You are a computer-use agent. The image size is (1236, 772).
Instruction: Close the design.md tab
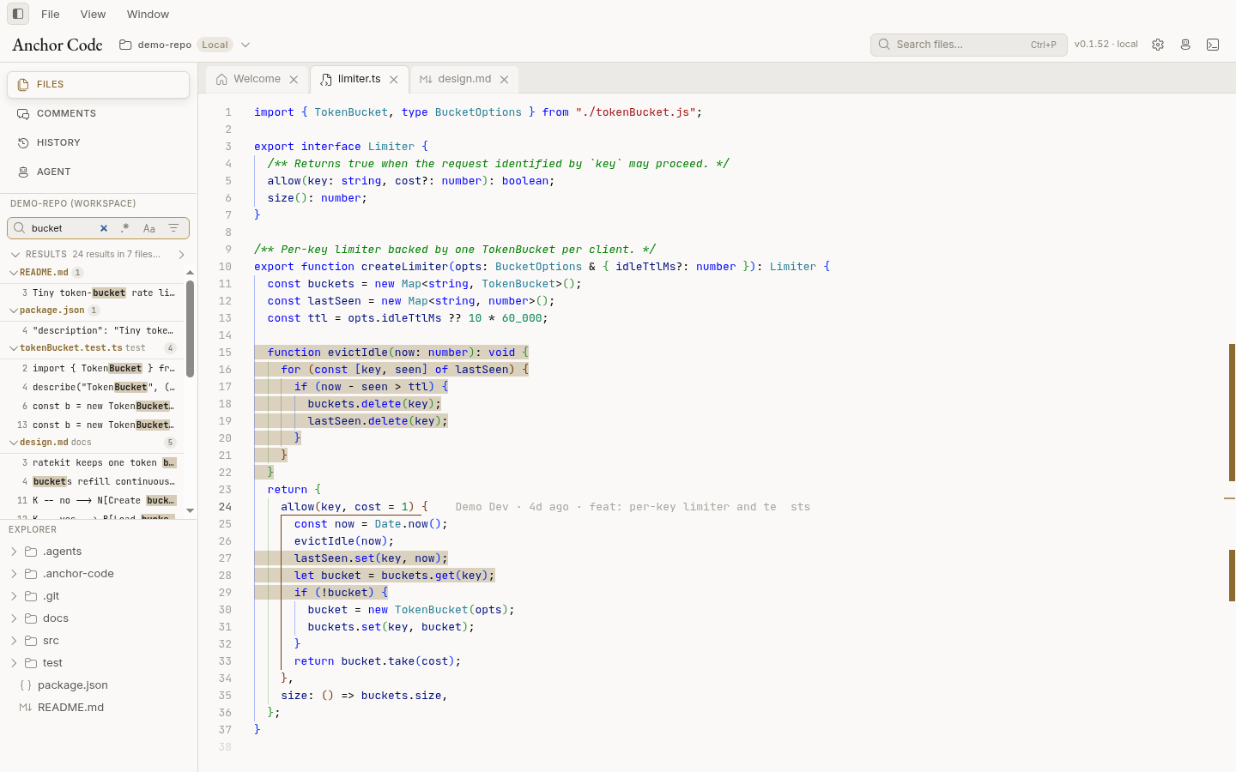tap(505, 80)
